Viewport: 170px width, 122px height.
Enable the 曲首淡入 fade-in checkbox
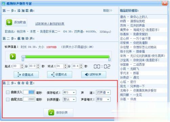click(x=8, y=92)
